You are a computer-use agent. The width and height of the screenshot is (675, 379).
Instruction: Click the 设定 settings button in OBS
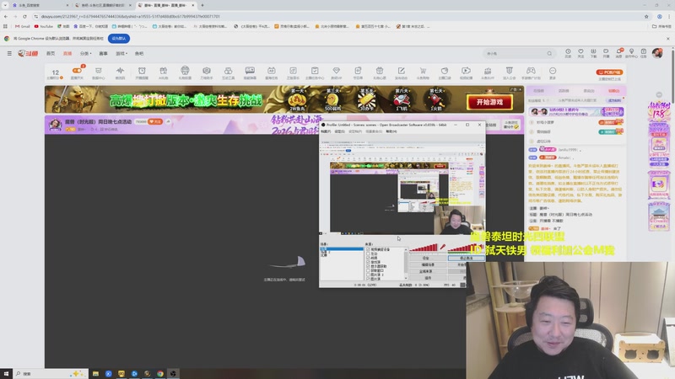coord(426,258)
